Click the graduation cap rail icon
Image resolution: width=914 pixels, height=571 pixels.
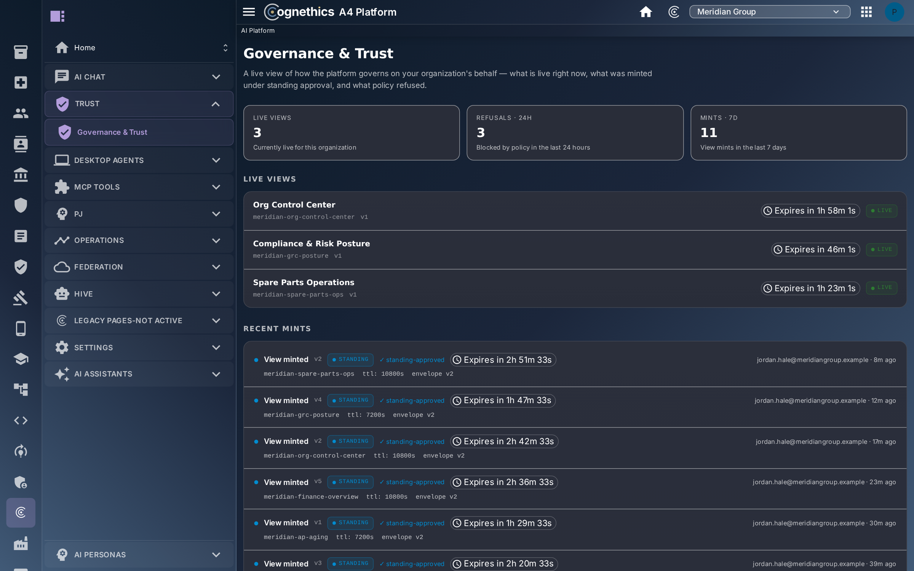pyautogui.click(x=21, y=359)
